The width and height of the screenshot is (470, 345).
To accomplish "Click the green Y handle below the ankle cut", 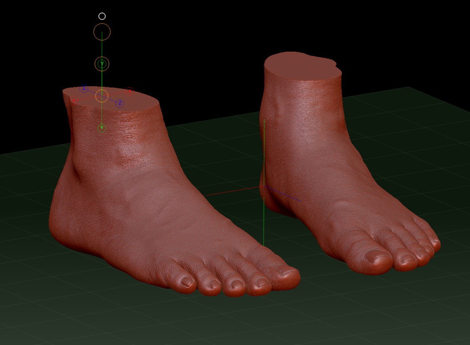I will click(102, 128).
